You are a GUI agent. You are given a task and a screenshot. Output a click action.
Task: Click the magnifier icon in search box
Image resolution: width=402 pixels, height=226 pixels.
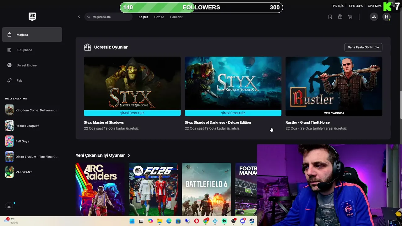[89, 17]
